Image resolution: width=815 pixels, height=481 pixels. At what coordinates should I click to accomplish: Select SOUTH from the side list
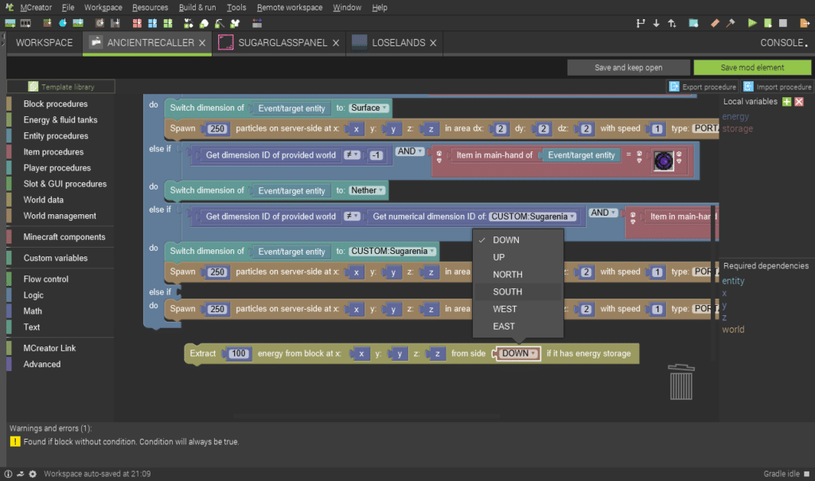pyautogui.click(x=517, y=291)
